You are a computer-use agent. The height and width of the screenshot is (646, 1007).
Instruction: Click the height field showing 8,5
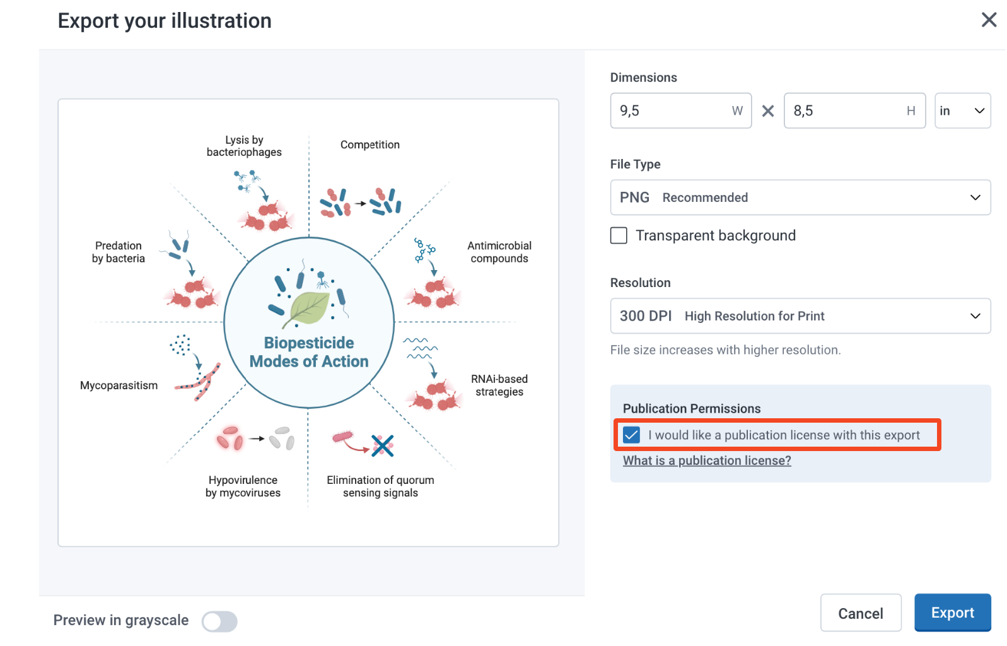854,111
